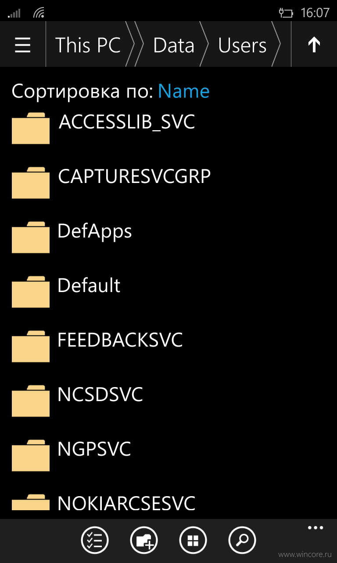Screen dimensions: 337x563
Task: Open the search tool
Action: 242,540
